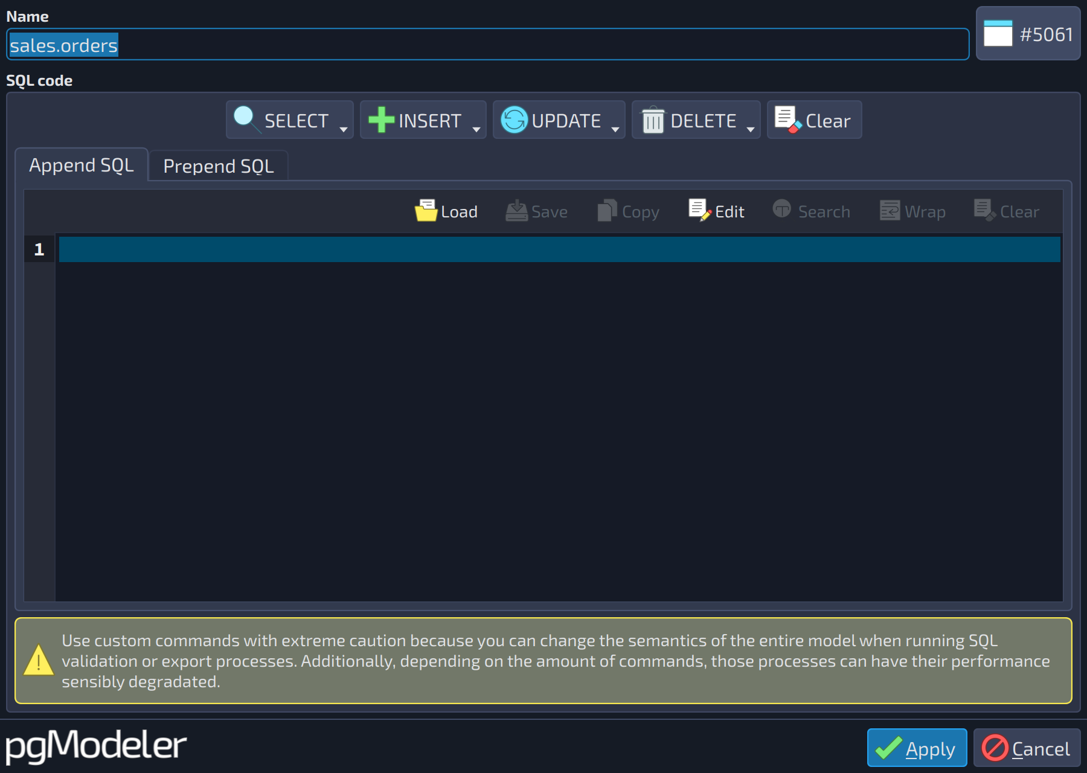Click line 1 of the SQL editor
The width and height of the screenshot is (1087, 773).
click(x=559, y=249)
